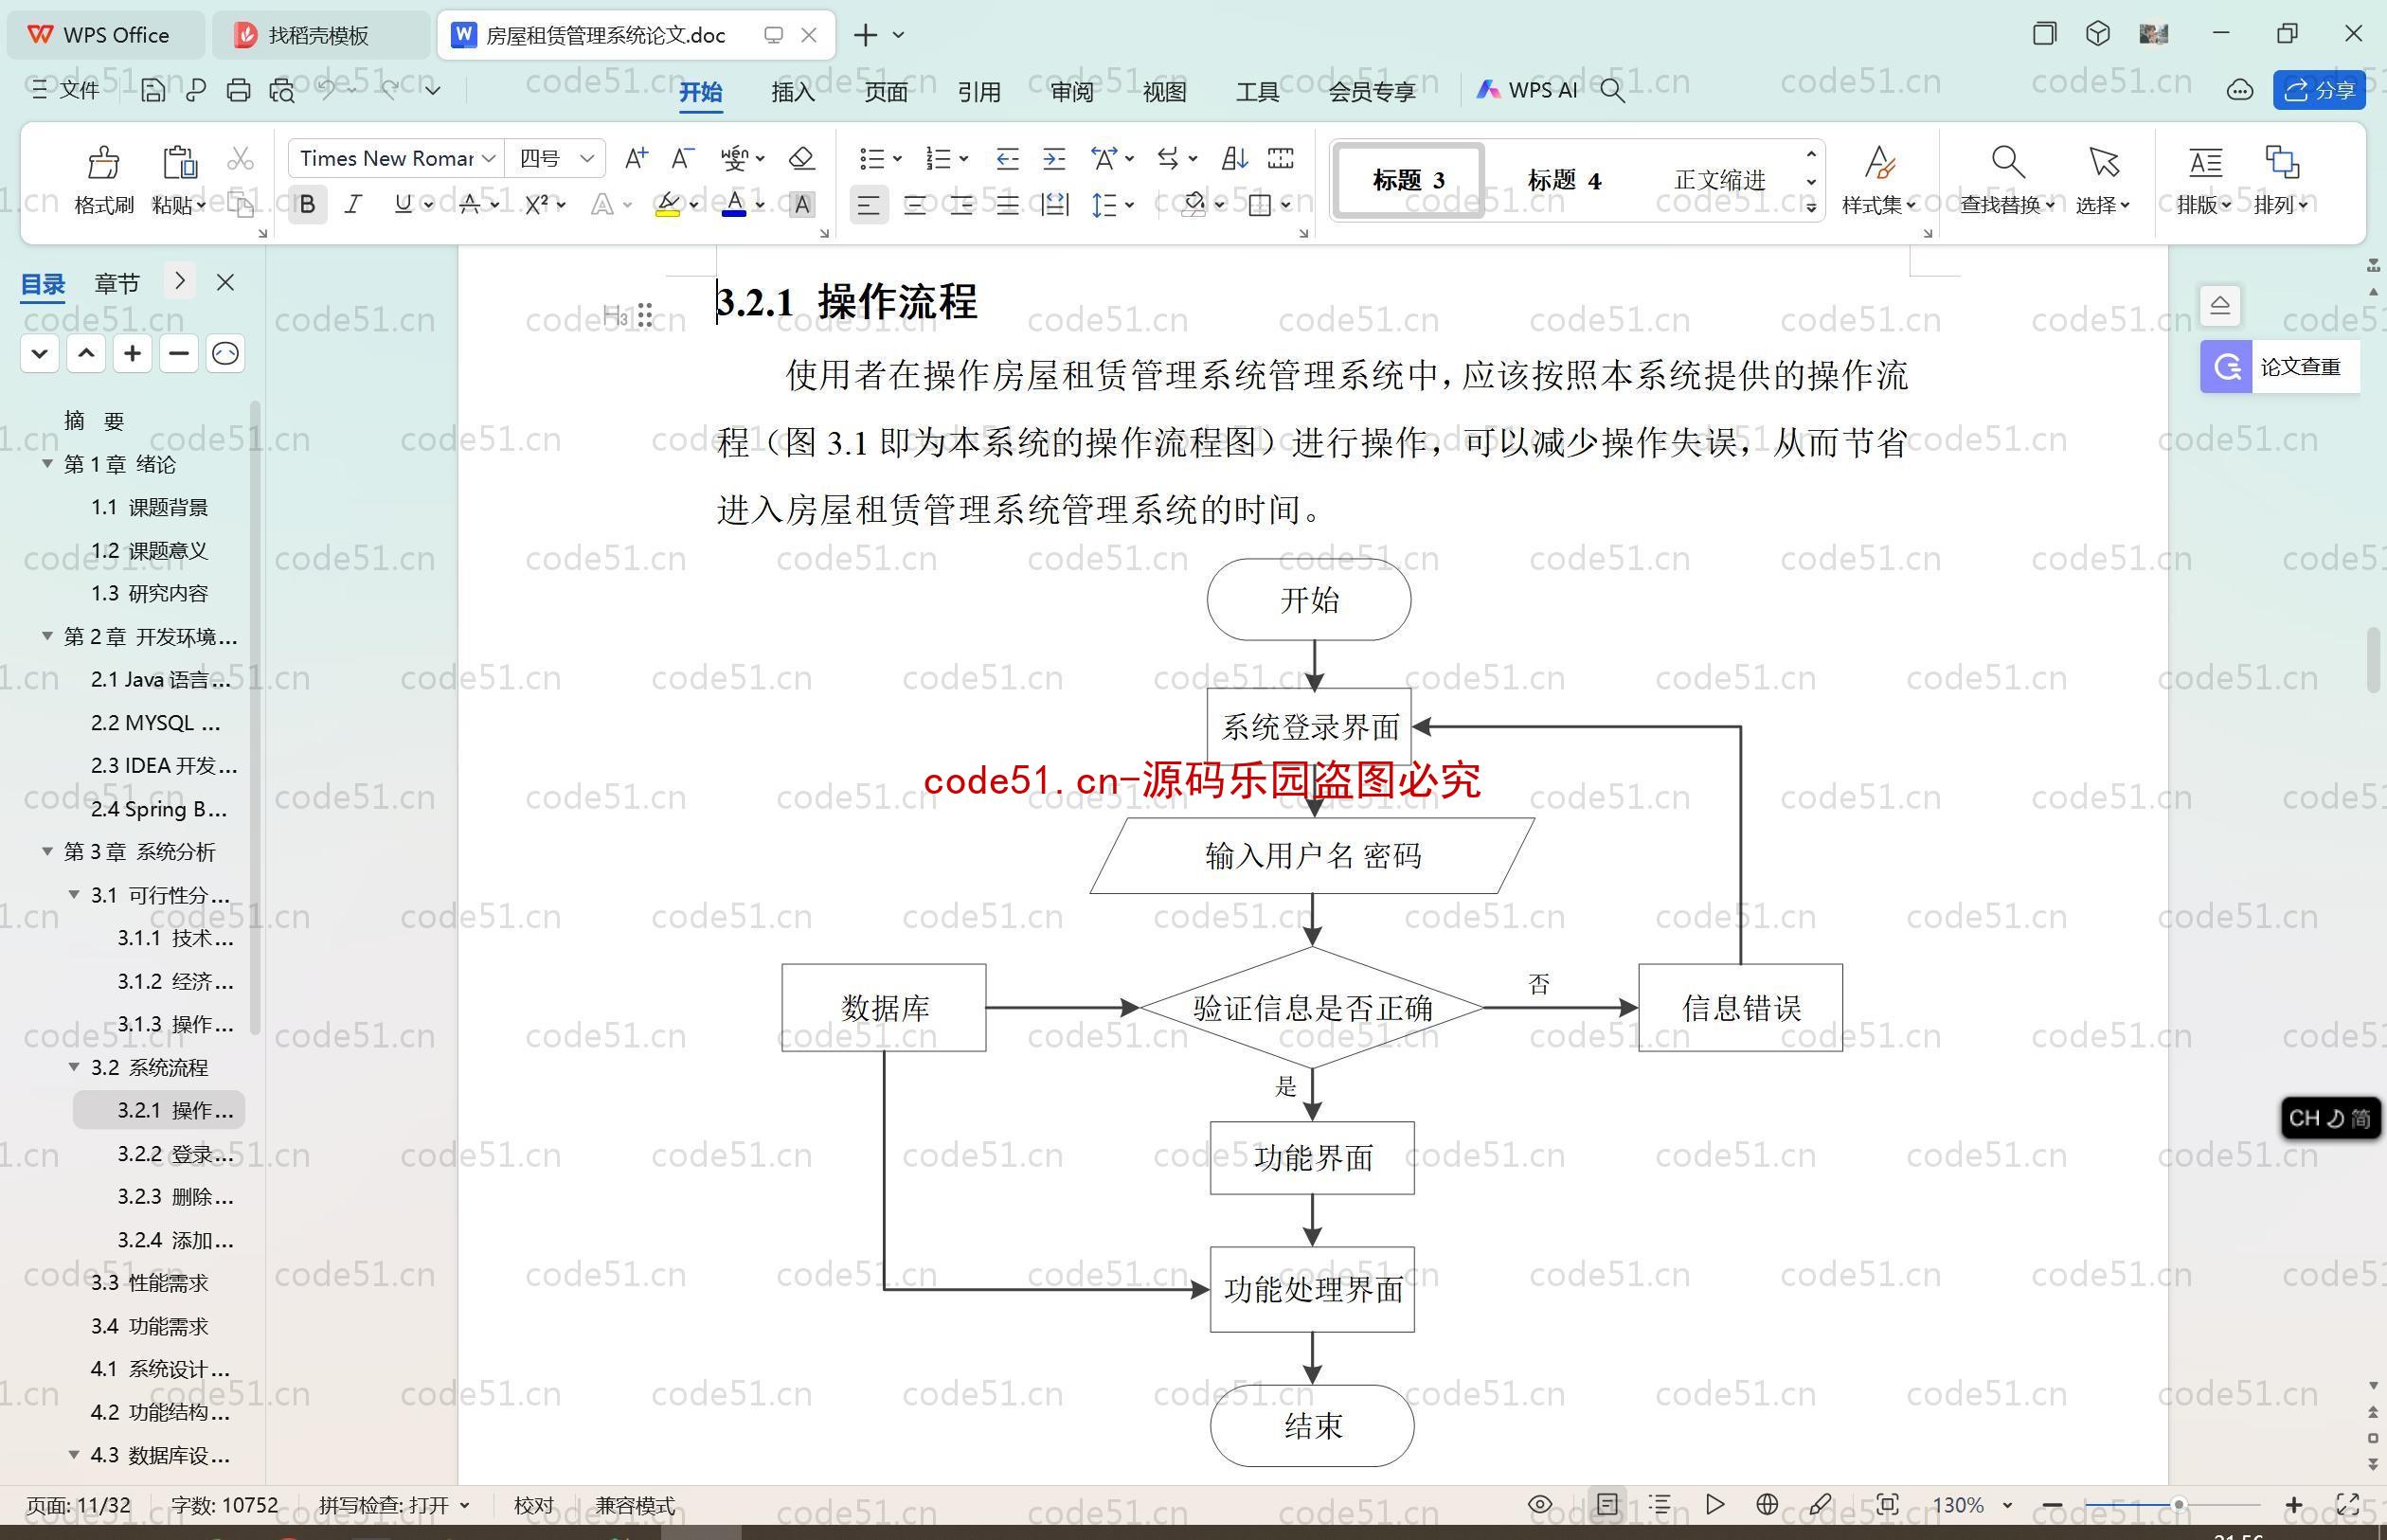This screenshot has width=2387, height=1540.
Task: Toggle justify text alignment
Action: pos(1008,206)
